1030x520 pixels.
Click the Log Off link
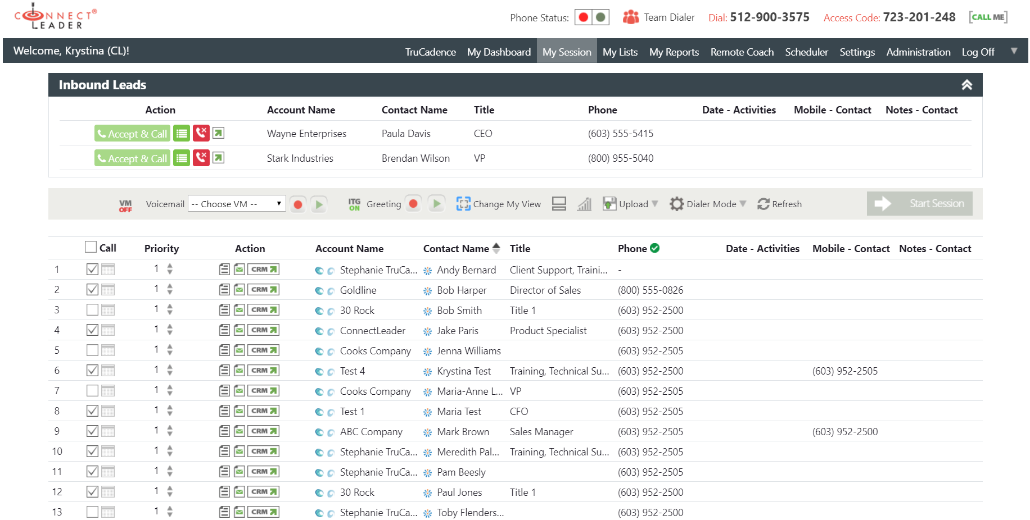(978, 52)
